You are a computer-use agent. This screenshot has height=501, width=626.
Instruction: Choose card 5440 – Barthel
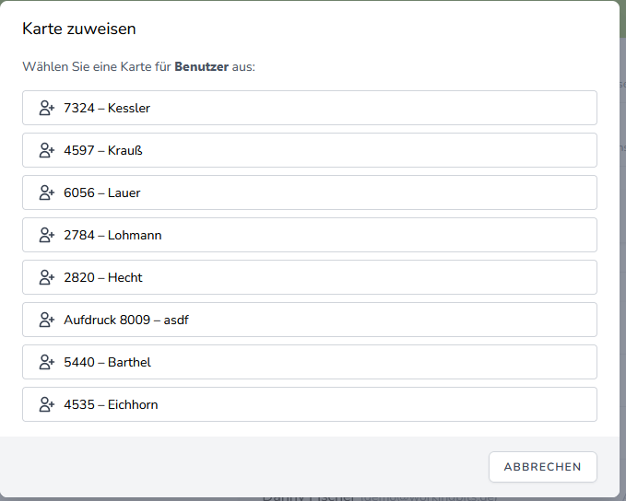point(310,362)
